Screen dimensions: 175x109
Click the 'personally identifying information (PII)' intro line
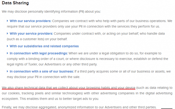click(x=51, y=12)
